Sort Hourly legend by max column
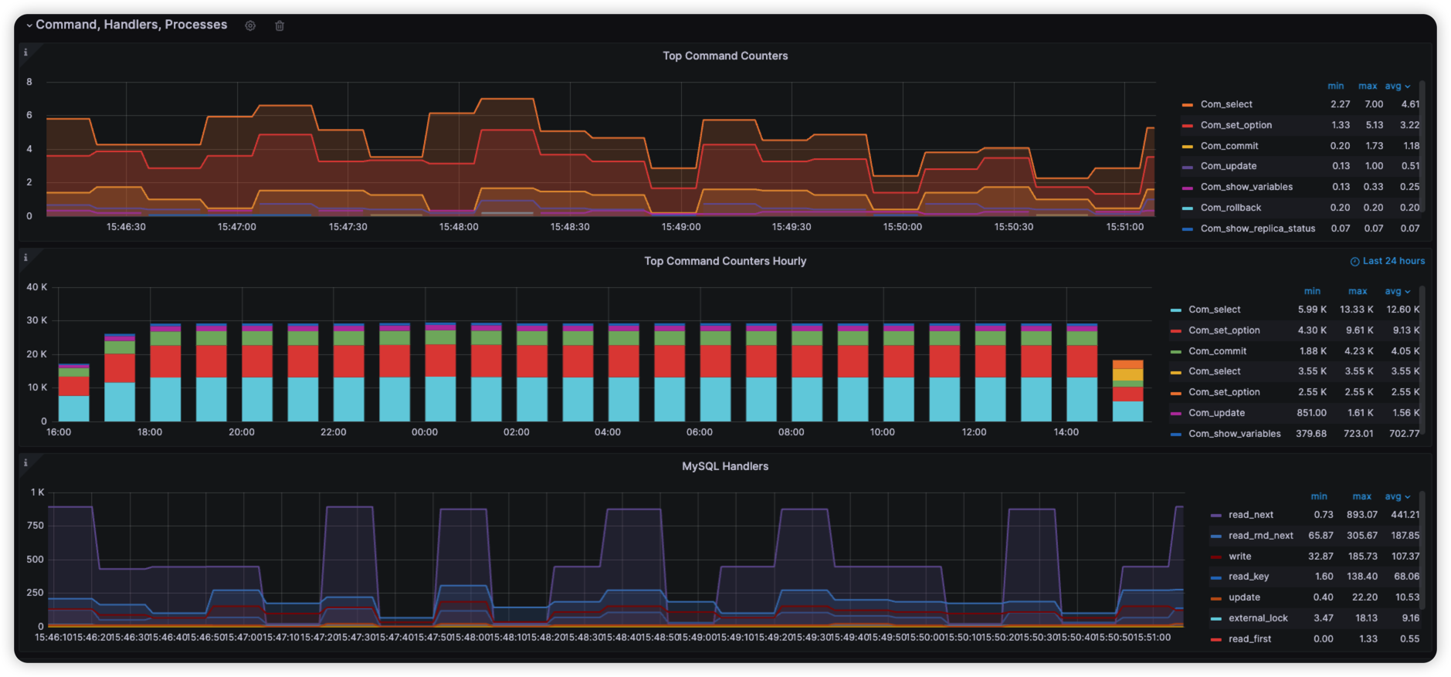Image resolution: width=1451 pixels, height=677 pixels. (x=1358, y=291)
